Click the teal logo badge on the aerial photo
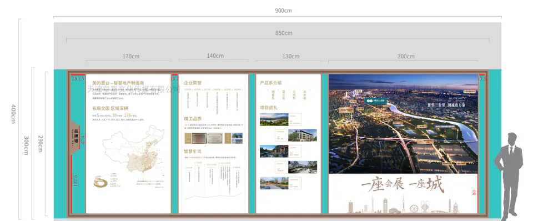 (376, 101)
